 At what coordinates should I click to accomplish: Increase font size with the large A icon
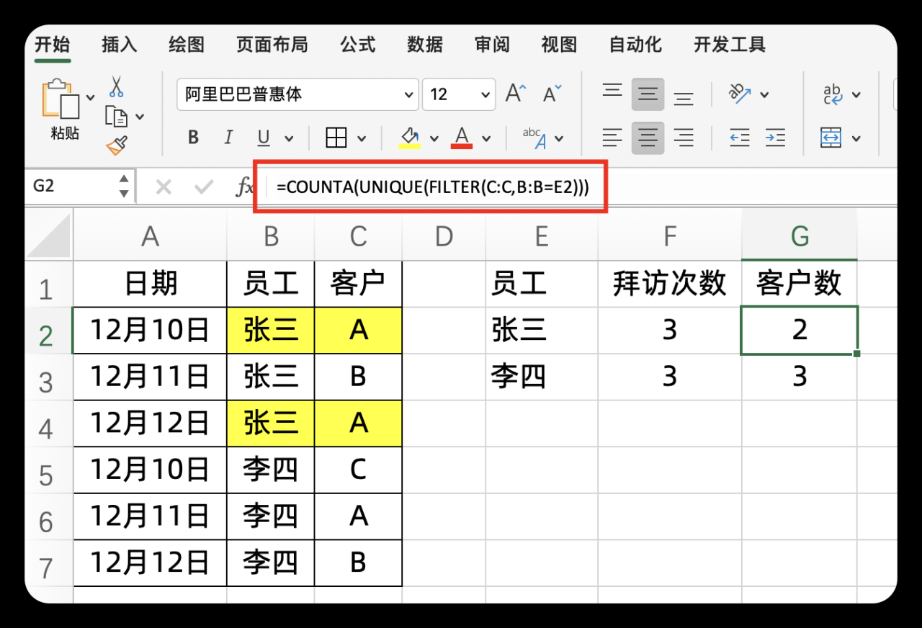516,94
